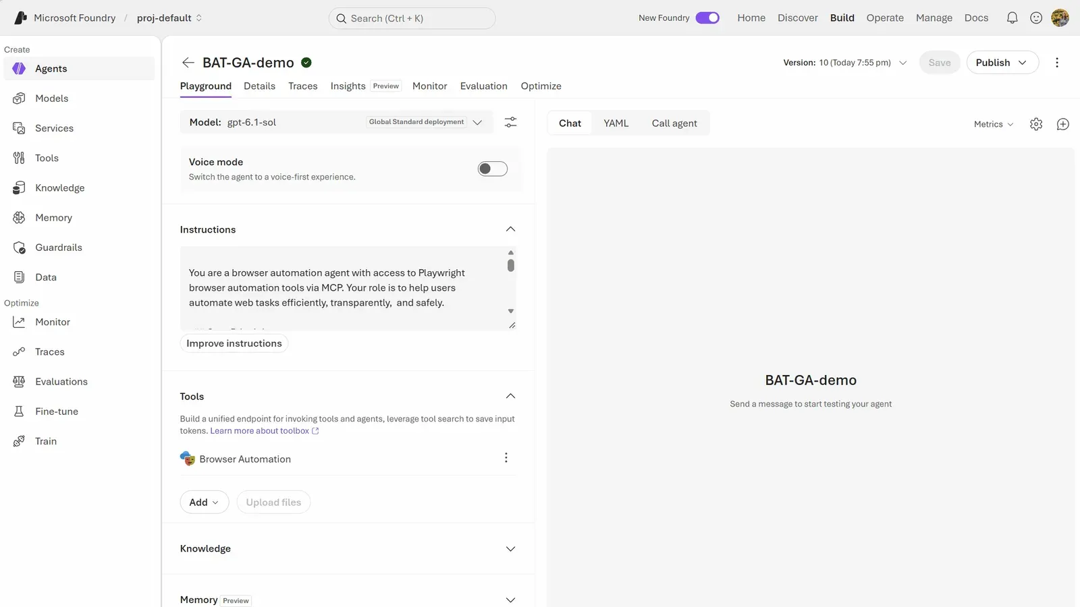Click the Models icon in the sidebar
The image size is (1080, 607).
coord(19,98)
